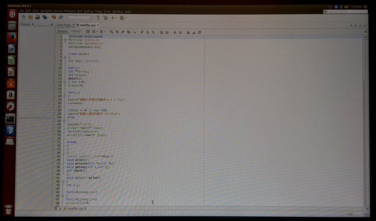Click the Shift Line Right icon

tap(167, 32)
